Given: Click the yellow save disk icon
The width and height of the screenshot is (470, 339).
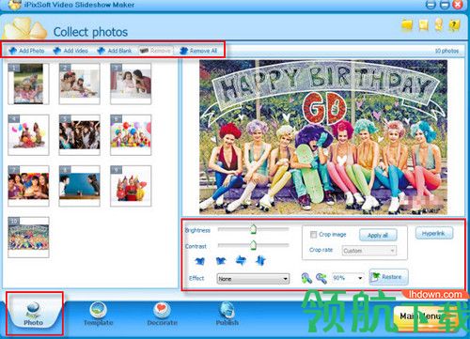Looking at the screenshot, I should coord(424,24).
